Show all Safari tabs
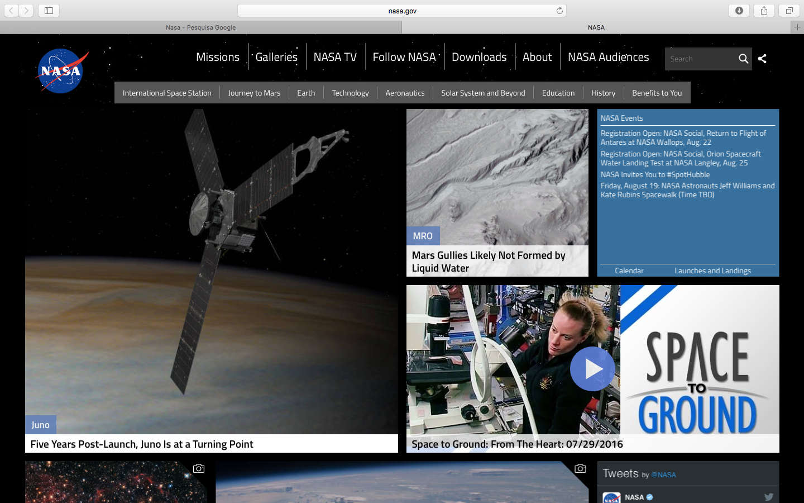This screenshot has width=804, height=503. click(x=789, y=11)
